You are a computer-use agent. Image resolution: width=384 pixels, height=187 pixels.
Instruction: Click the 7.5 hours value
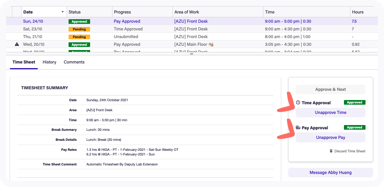tap(354, 21)
